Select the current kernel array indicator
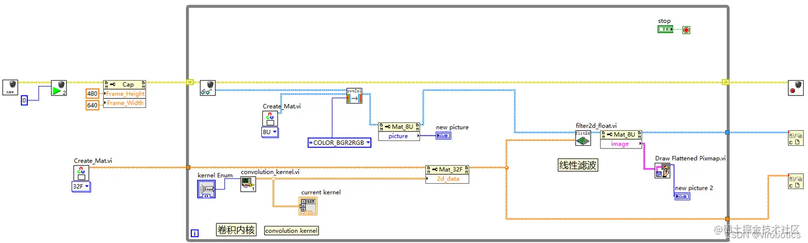Viewport: 808px width, 243px height. [308, 206]
